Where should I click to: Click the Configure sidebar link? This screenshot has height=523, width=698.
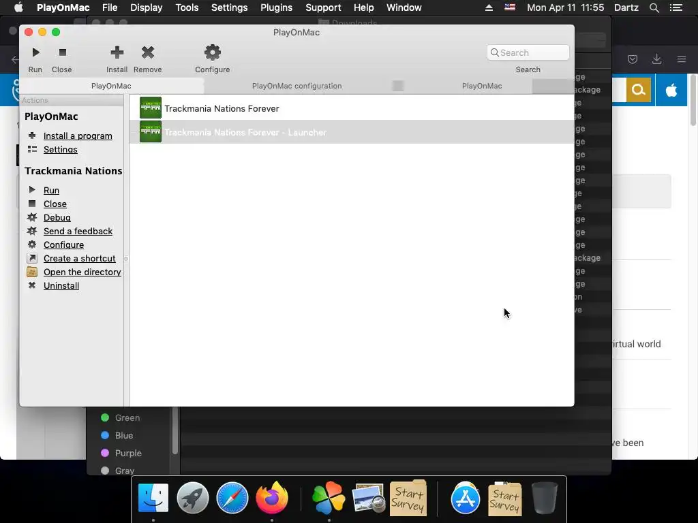(63, 245)
